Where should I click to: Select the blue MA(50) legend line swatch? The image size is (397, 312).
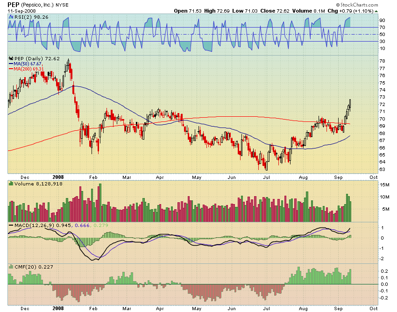tap(11, 64)
